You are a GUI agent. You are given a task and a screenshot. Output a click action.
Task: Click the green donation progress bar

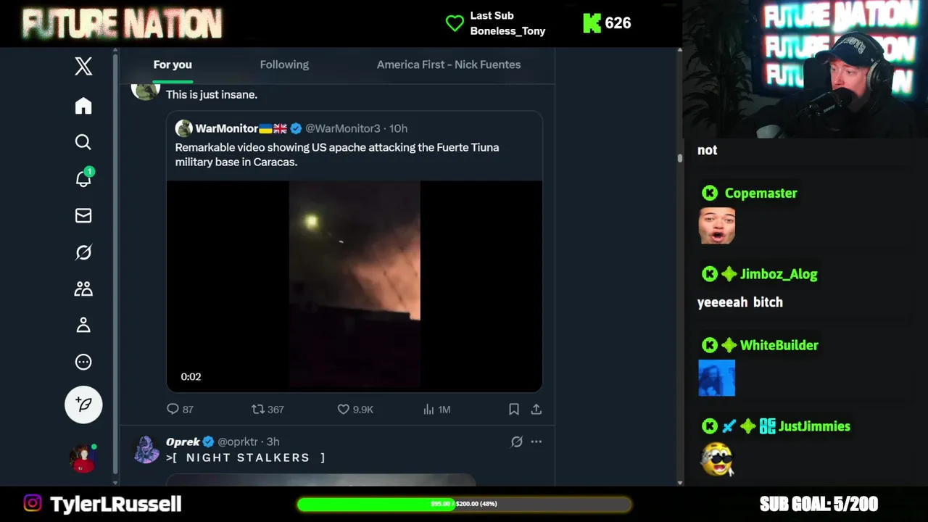point(464,504)
